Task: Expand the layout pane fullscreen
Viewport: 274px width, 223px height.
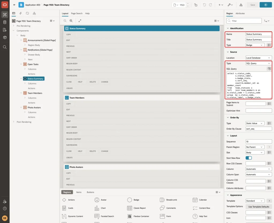Action: click(80, 21)
